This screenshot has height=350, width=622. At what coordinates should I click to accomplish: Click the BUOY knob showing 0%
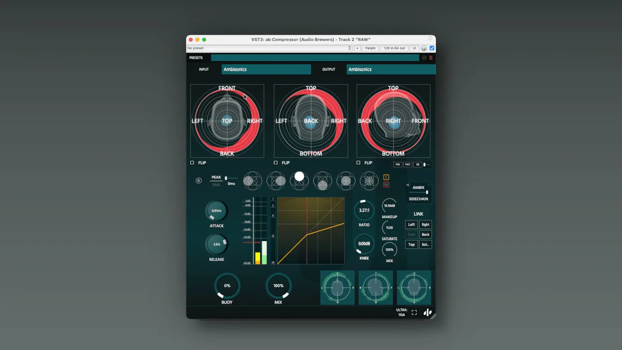tap(227, 286)
